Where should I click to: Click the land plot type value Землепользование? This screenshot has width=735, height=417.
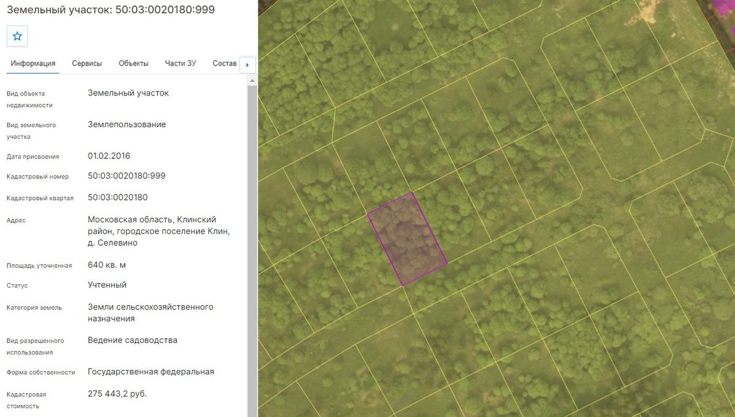127,125
